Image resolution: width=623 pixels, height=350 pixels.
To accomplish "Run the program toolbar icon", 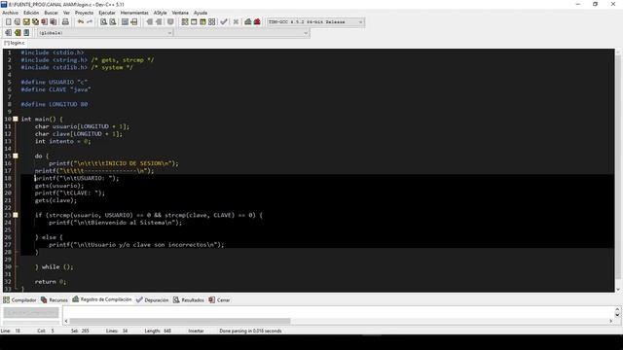I will tap(194, 21).
